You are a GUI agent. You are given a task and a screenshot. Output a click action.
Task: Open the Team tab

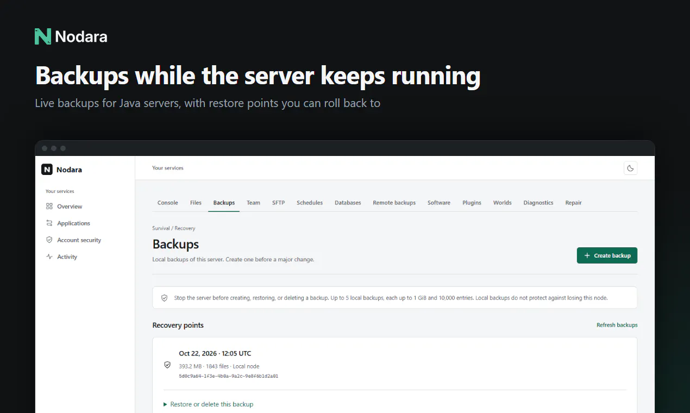(253, 203)
